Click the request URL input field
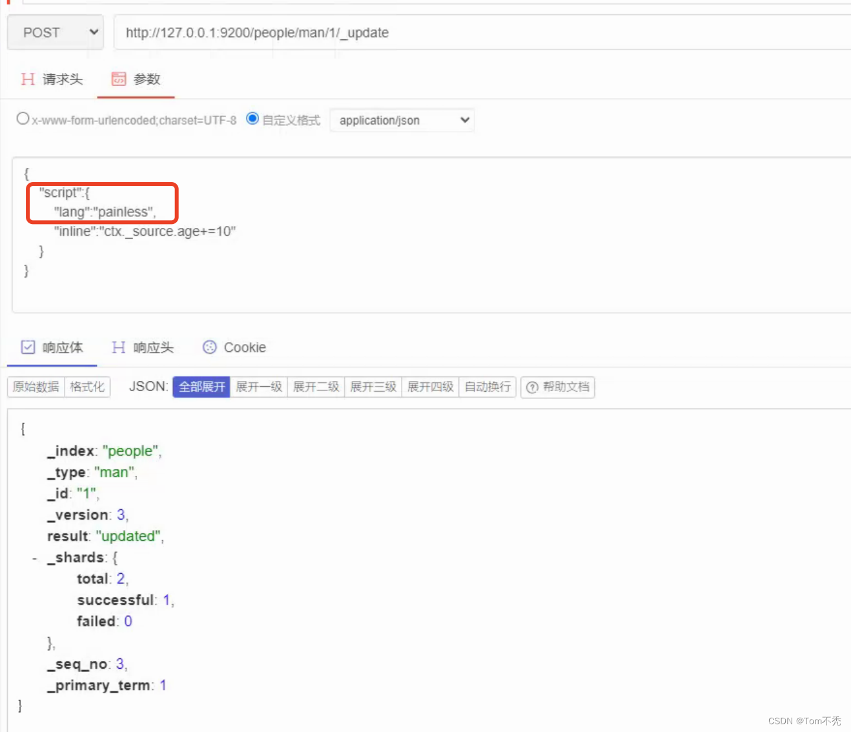 [x=482, y=32]
